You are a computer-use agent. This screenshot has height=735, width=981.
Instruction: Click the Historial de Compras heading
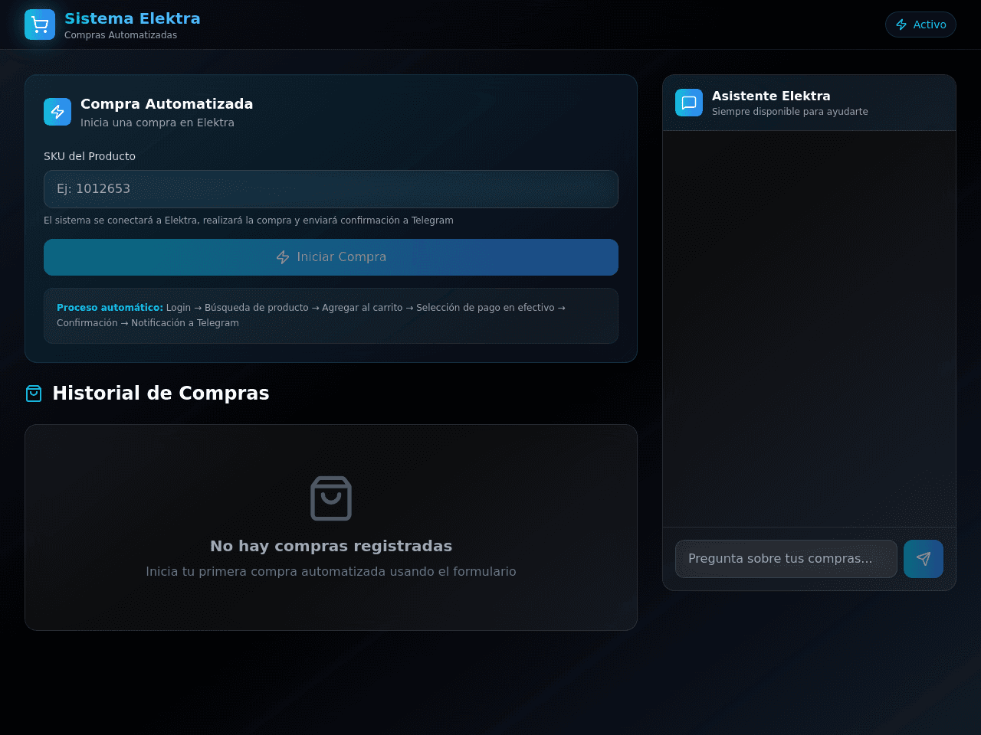(x=161, y=394)
